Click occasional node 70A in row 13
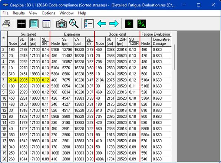Viewport: 221px width, 163px height. (x=100, y=116)
